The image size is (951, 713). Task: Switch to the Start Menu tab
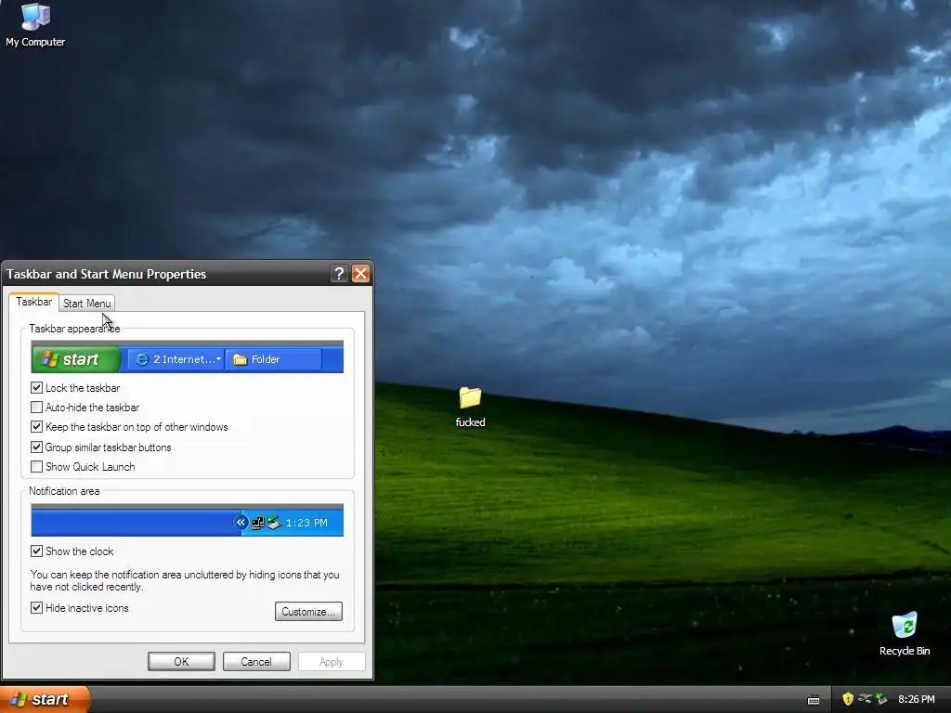pyautogui.click(x=86, y=304)
